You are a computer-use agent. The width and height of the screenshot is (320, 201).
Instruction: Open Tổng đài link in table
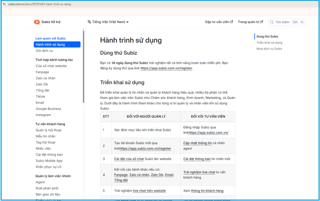point(121,180)
